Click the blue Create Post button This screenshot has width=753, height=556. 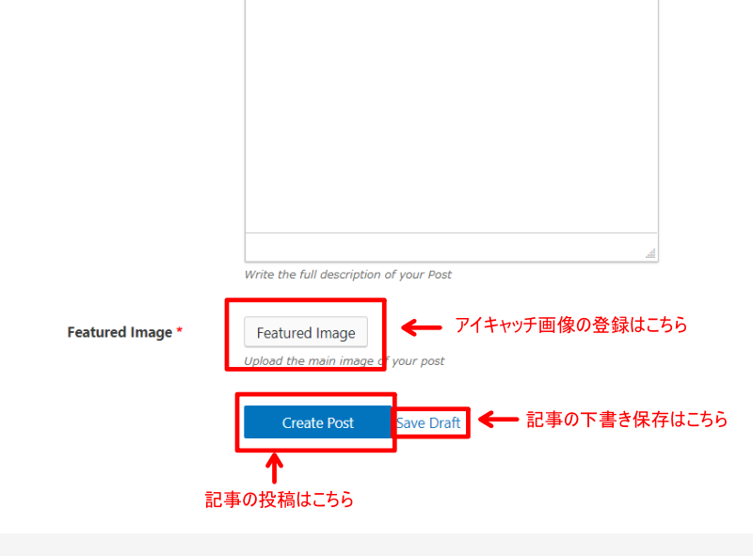coord(318,422)
